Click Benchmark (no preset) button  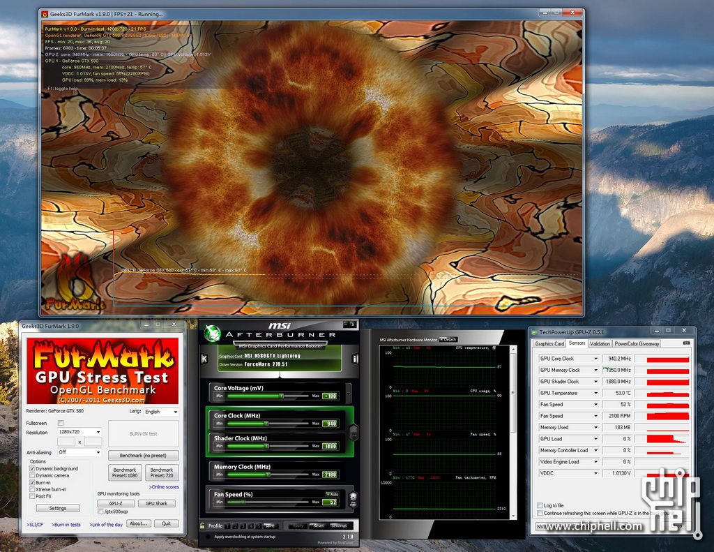click(143, 456)
